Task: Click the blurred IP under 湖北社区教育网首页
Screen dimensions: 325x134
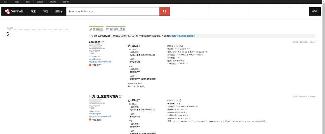Action: [95, 100]
